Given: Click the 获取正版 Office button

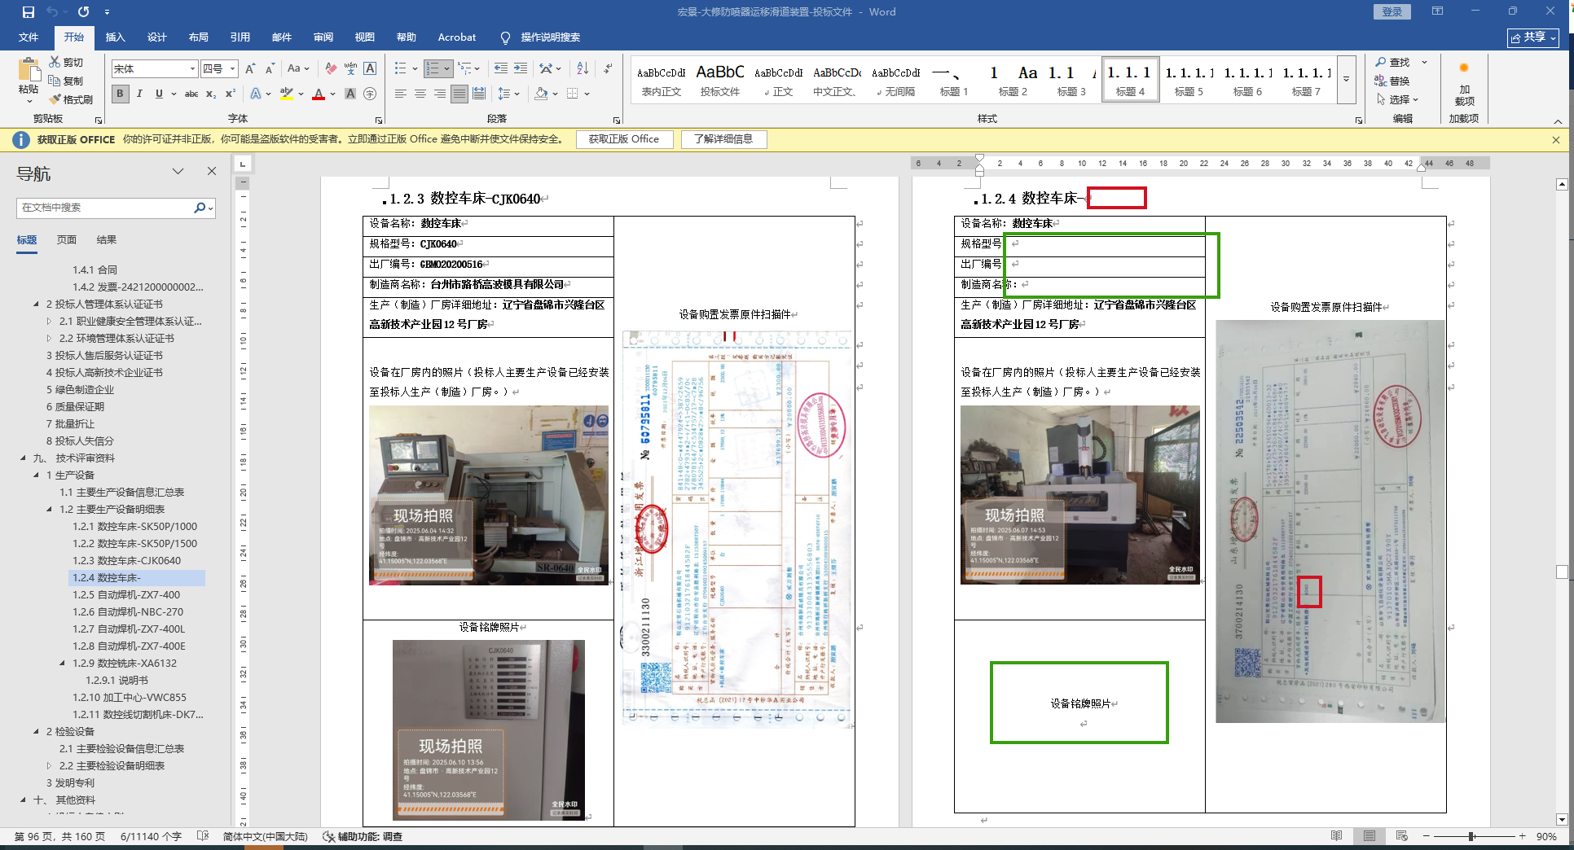Looking at the screenshot, I should coord(623,139).
